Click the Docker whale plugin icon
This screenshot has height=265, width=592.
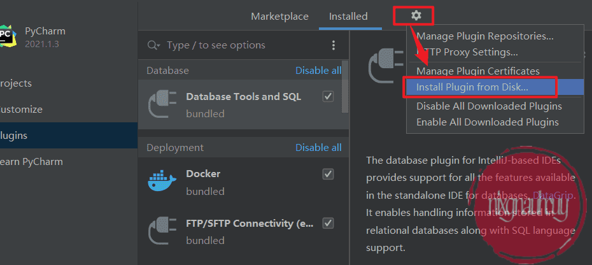[160, 182]
